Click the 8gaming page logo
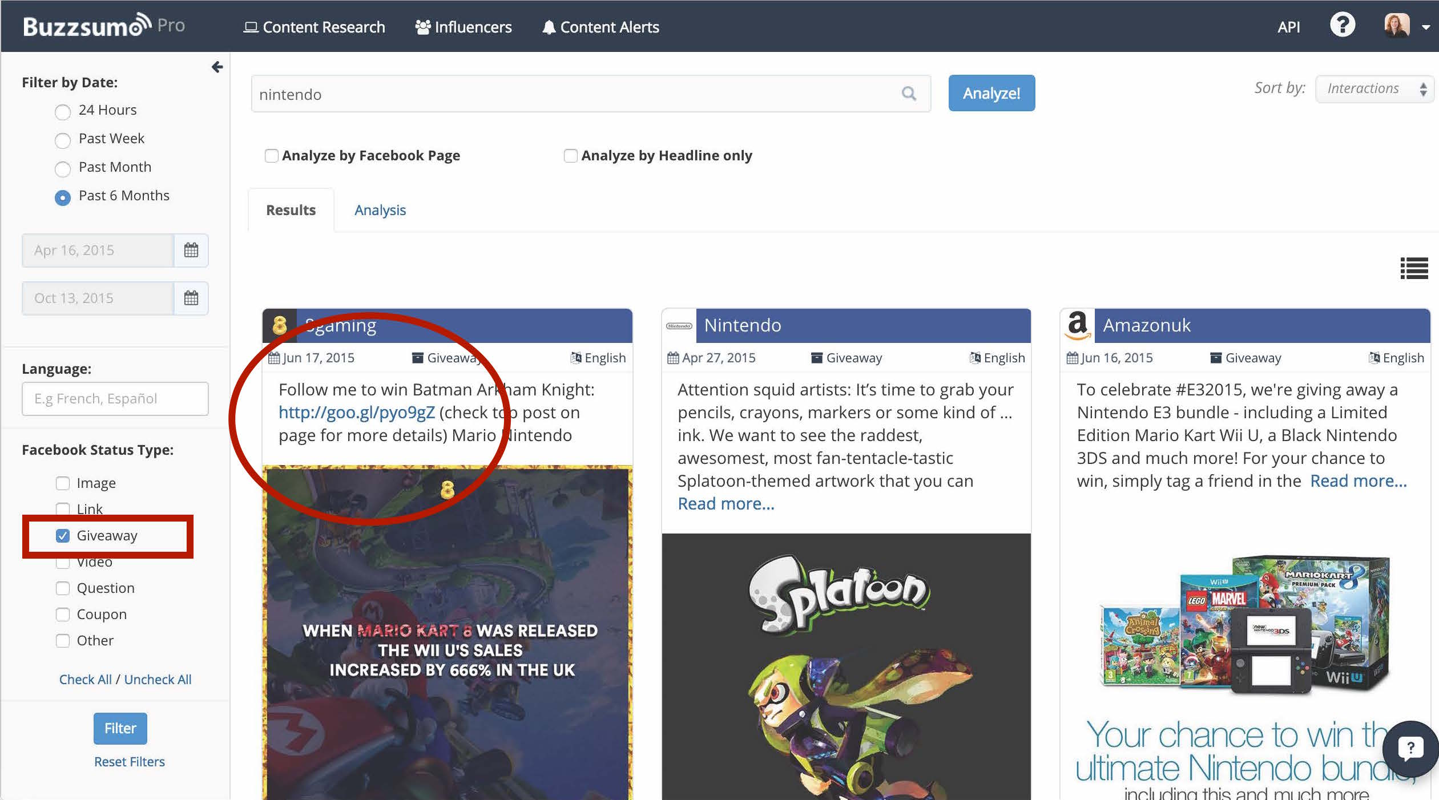The height and width of the screenshot is (800, 1439). coord(280,325)
